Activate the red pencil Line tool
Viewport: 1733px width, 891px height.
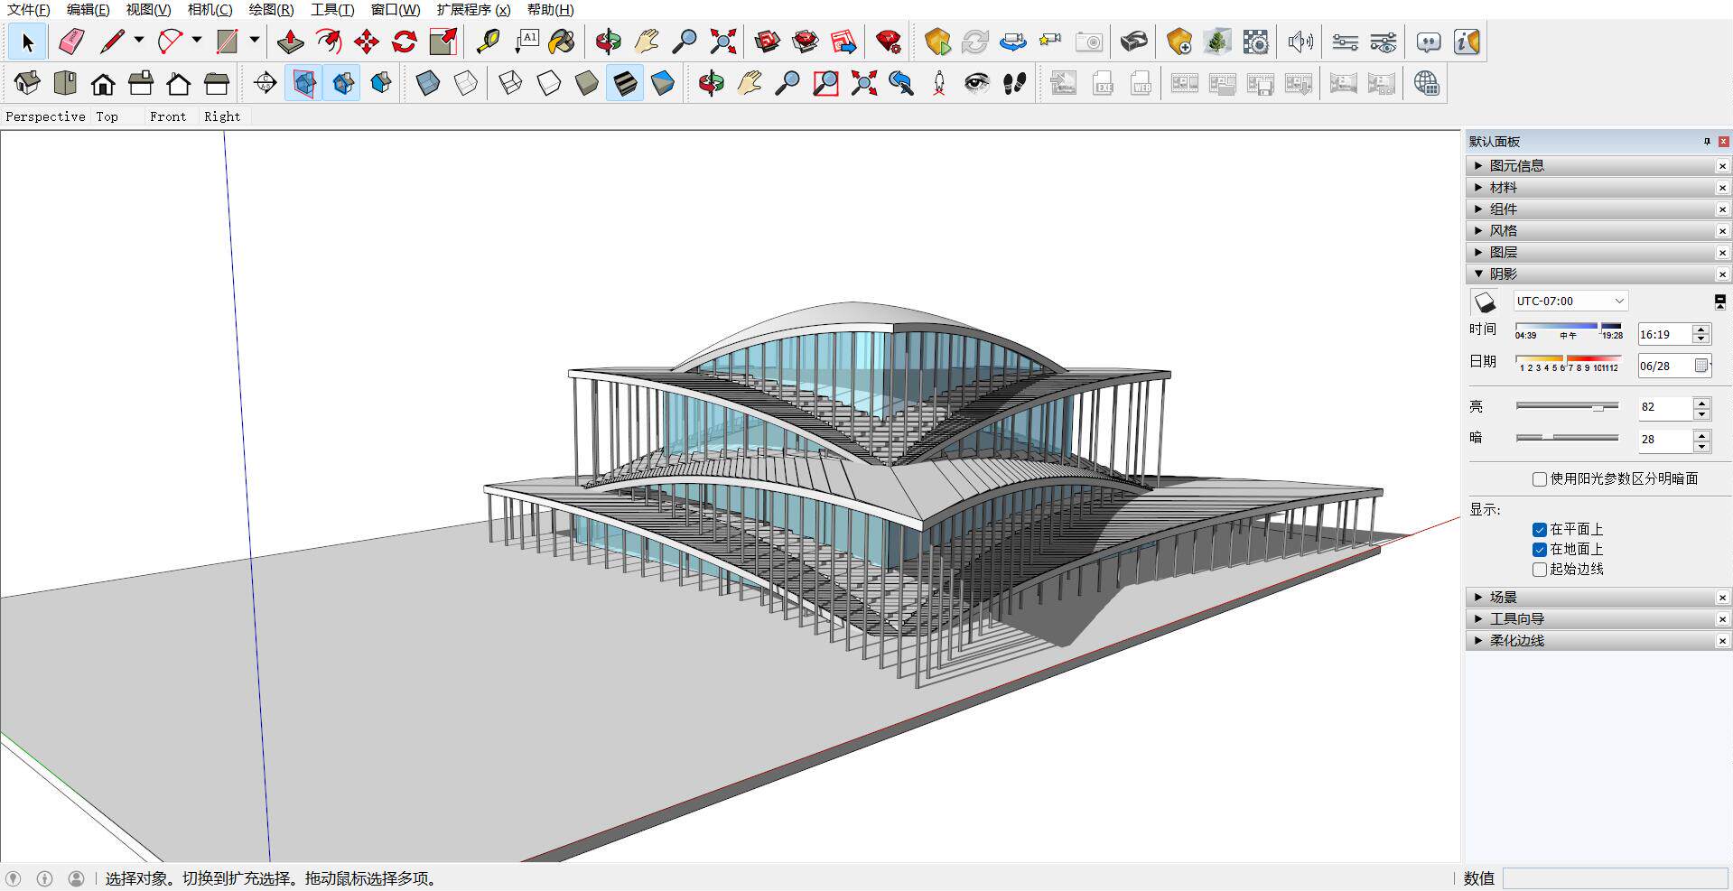[112, 42]
